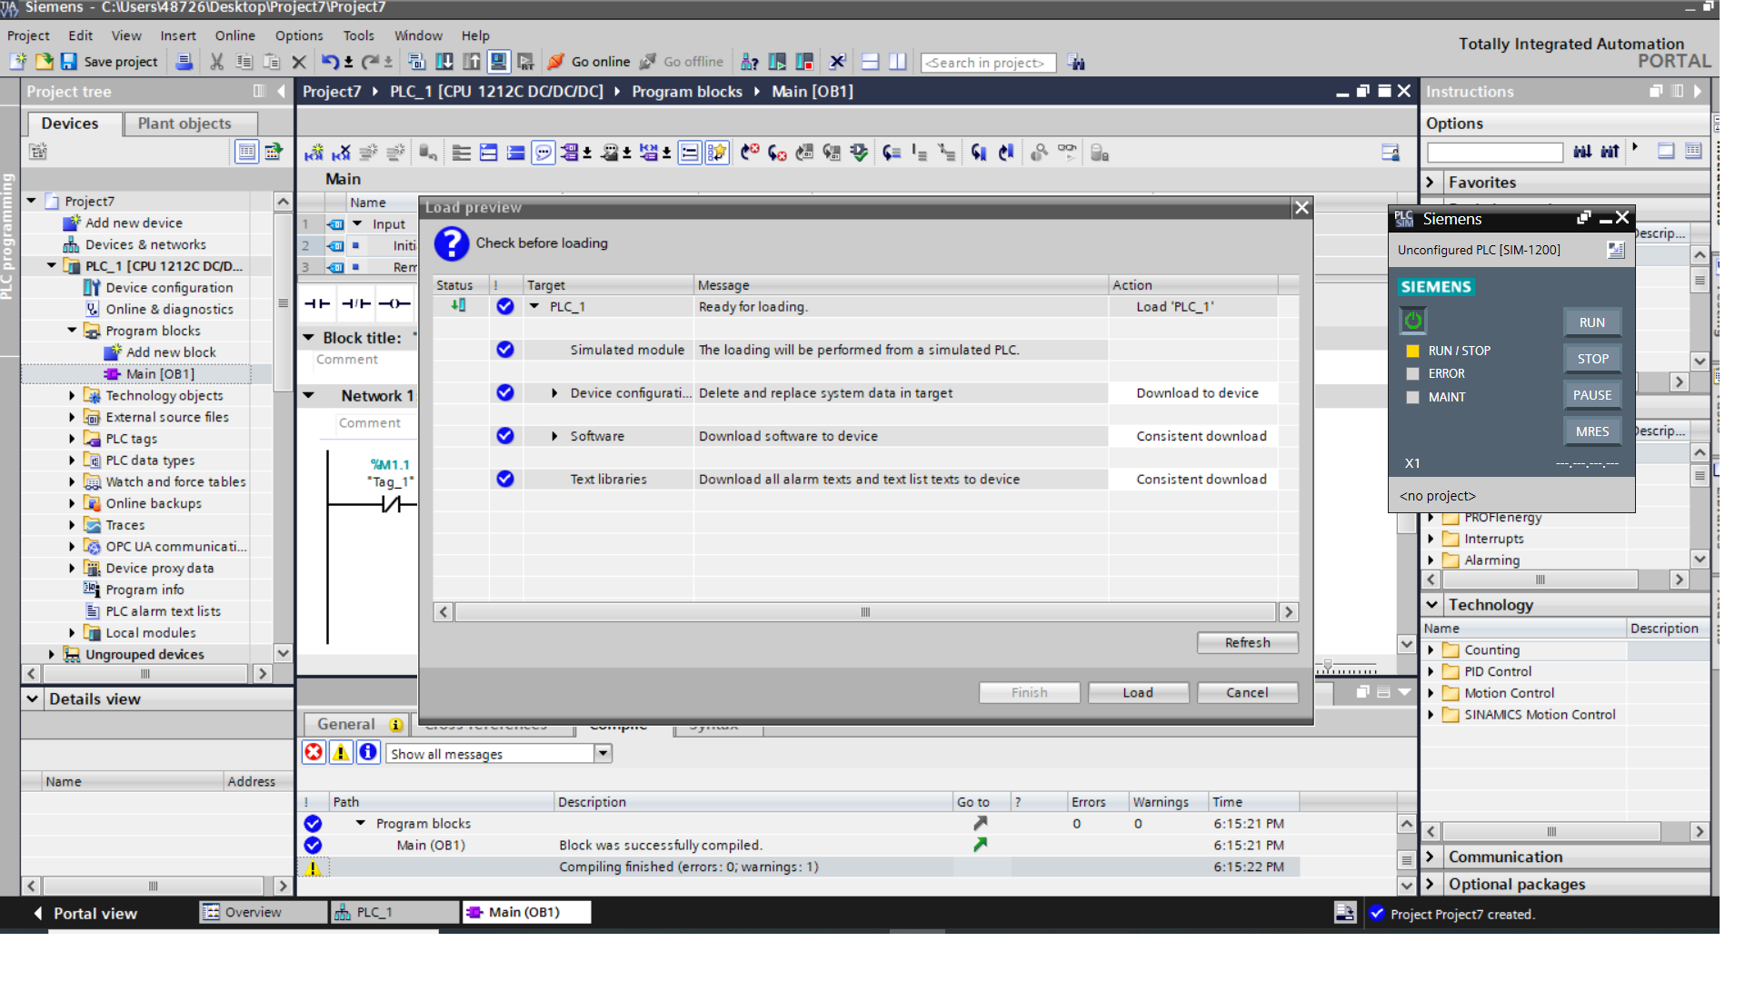
Task: Expand the Favorites section in Instructions
Action: point(1431,183)
